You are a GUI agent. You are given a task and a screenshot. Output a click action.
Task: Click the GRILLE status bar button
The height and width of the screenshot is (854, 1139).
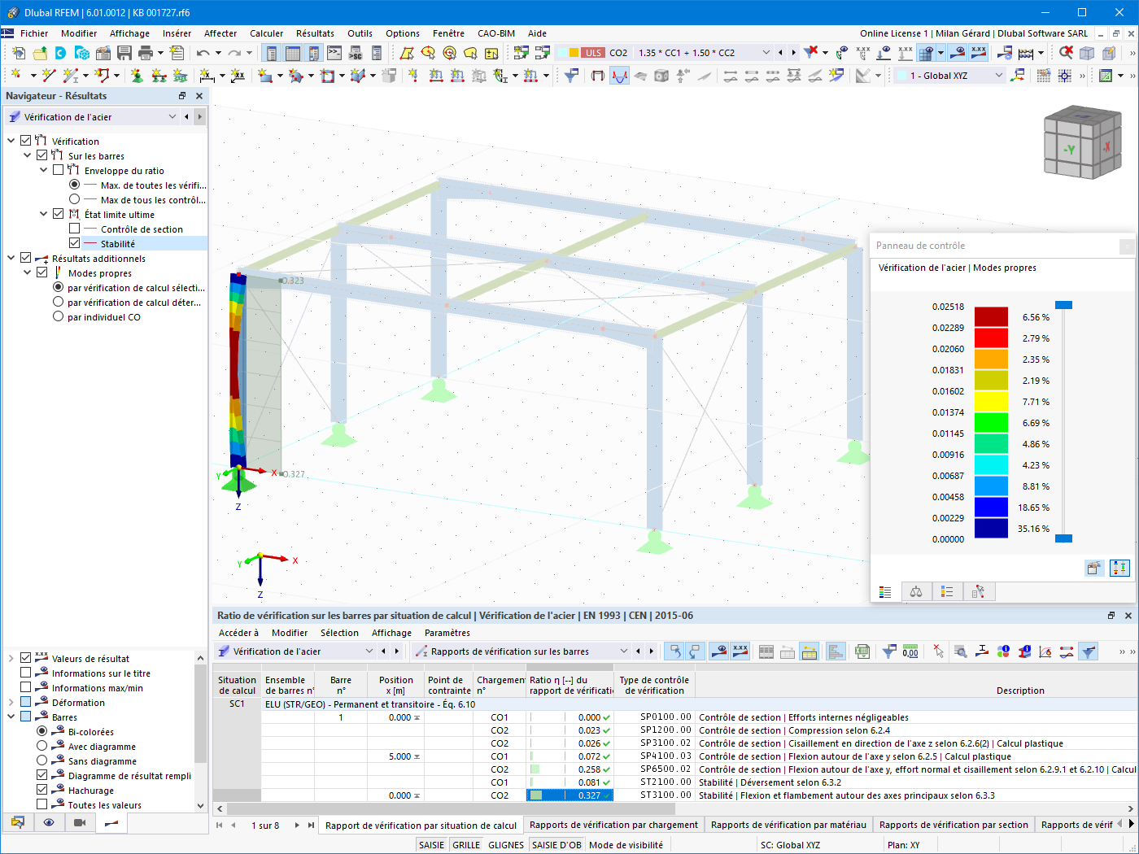click(x=466, y=845)
